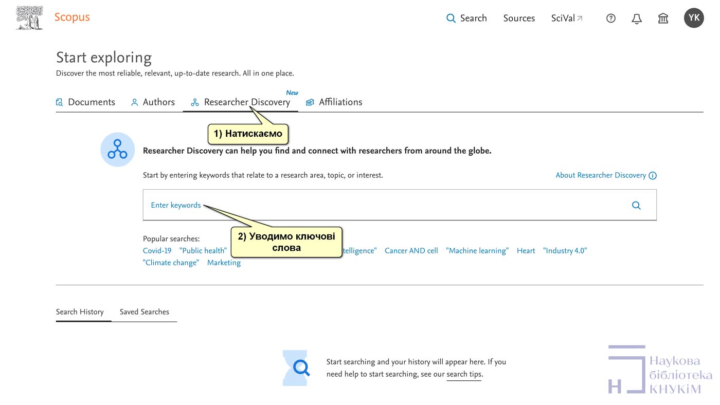This screenshot has width=720, height=405.
Task: Select "Machine learning" popular search
Action: 477,251
